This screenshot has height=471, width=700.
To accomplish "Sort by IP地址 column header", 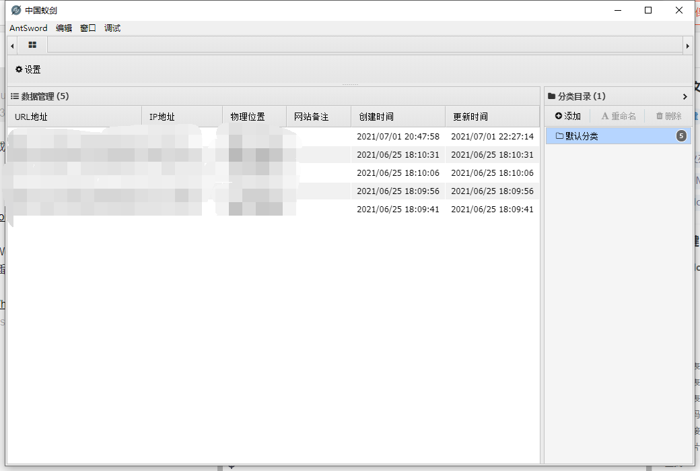I will 182,117.
